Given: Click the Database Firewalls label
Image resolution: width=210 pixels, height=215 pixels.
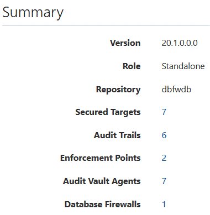Looking at the screenshot, I should click(102, 204).
